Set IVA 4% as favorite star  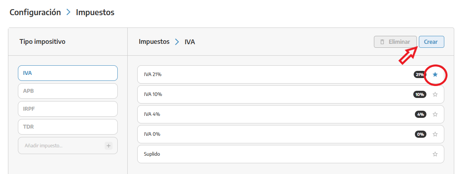click(x=435, y=114)
